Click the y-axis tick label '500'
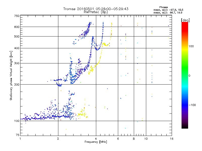This screenshot has height=151, width=202. (x=17, y=36)
